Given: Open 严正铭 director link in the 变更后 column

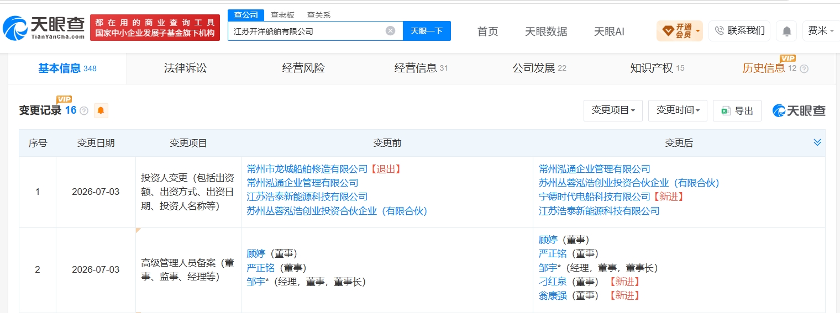Looking at the screenshot, I should click(x=553, y=253).
